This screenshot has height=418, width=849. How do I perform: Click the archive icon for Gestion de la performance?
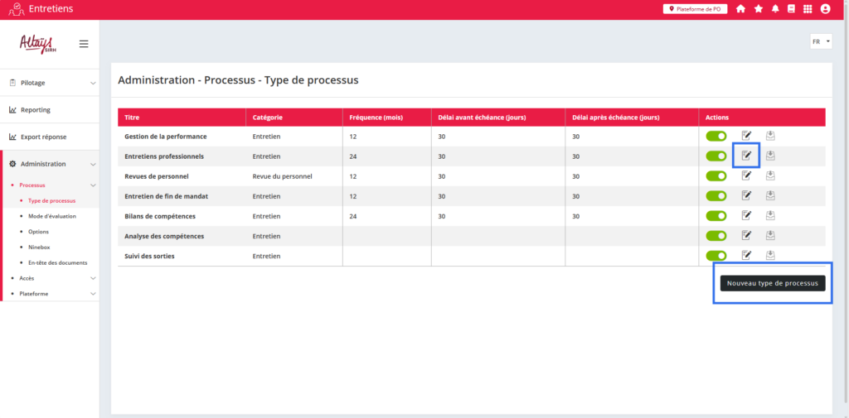(770, 136)
